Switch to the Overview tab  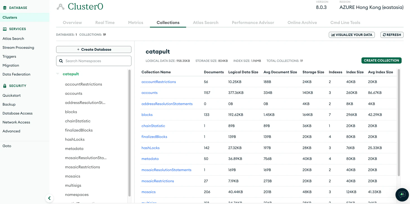(72, 23)
